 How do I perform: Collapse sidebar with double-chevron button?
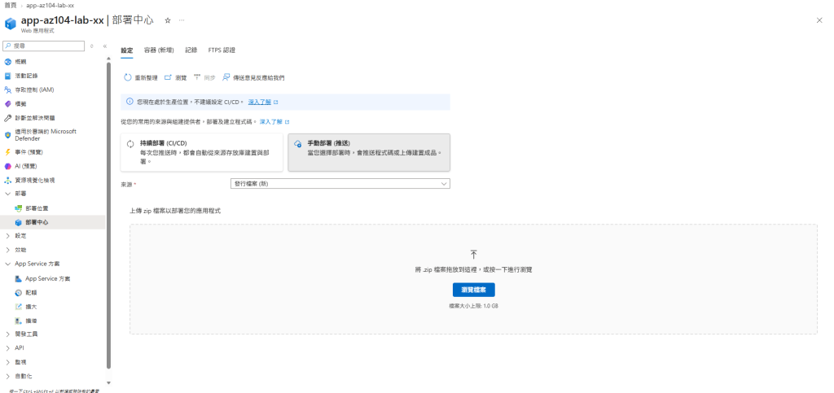105,46
